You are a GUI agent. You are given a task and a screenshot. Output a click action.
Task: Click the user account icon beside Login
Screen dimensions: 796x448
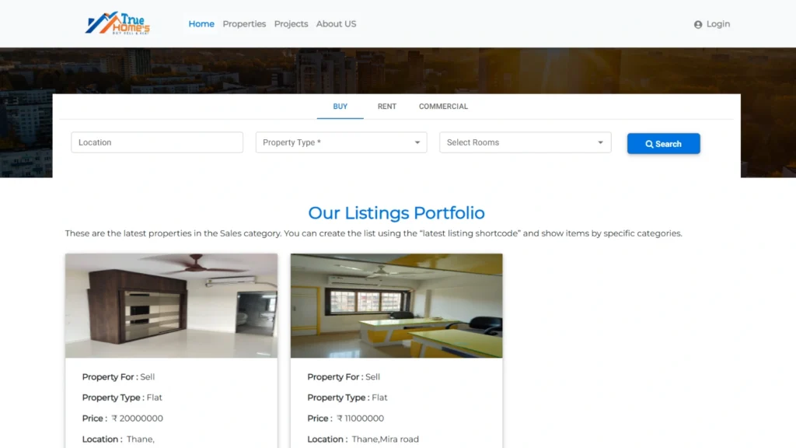tap(698, 24)
